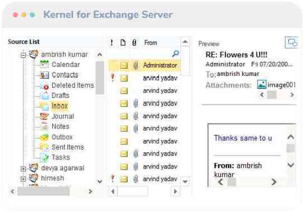Click the Tasks checklist icon
The width and height of the screenshot is (304, 212).
[x=45, y=157]
